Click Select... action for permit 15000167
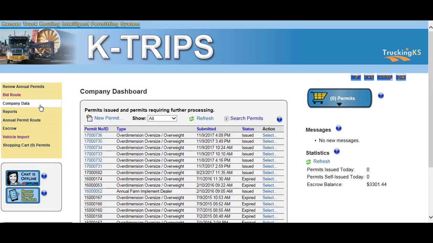The width and height of the screenshot is (433, 243). tap(270, 198)
